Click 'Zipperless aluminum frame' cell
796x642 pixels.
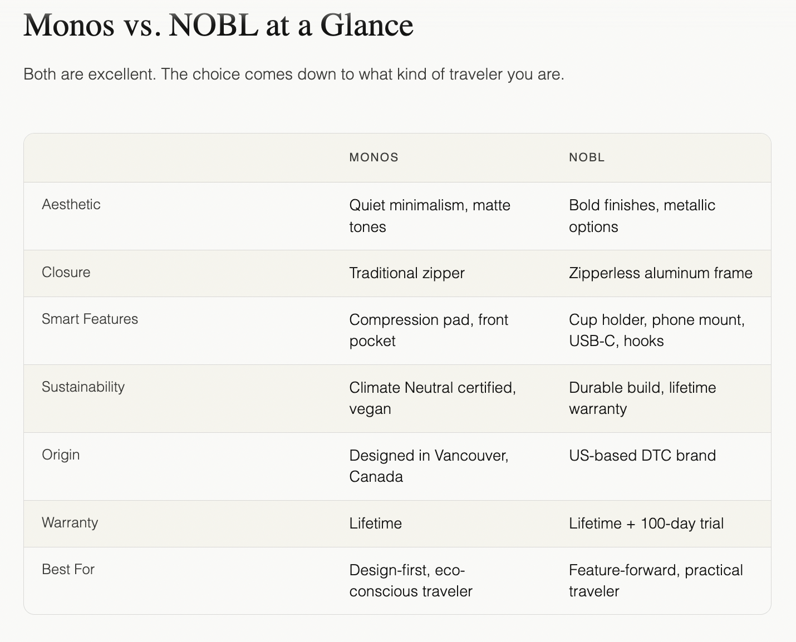(660, 273)
